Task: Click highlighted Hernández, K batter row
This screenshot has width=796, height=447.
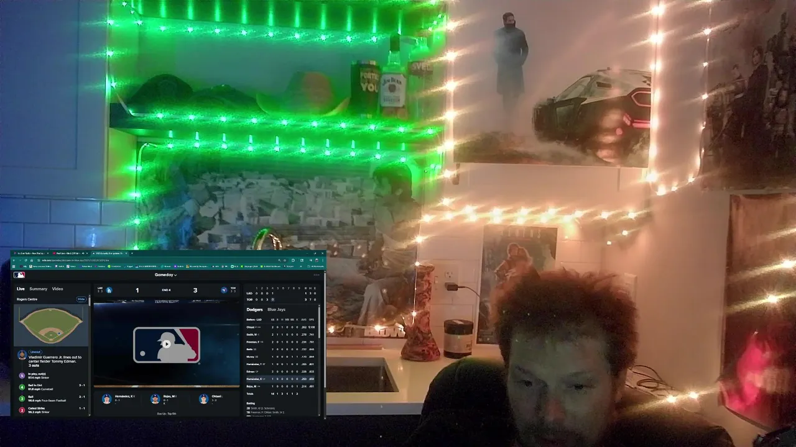Action: coord(280,379)
